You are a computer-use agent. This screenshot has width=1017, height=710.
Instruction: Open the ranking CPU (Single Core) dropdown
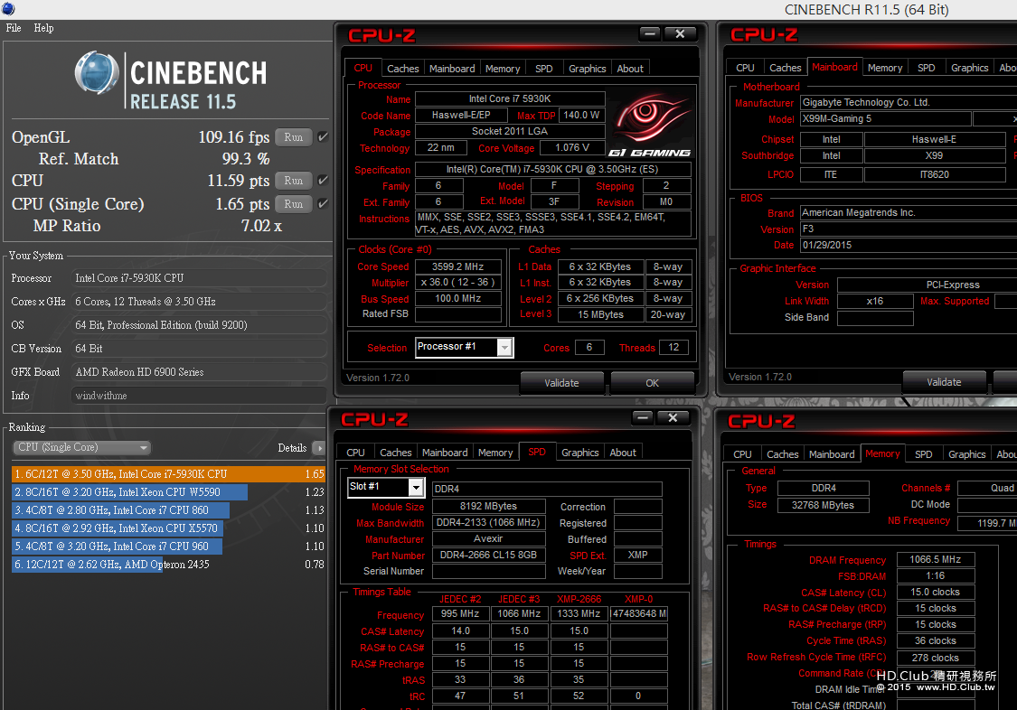tap(81, 448)
